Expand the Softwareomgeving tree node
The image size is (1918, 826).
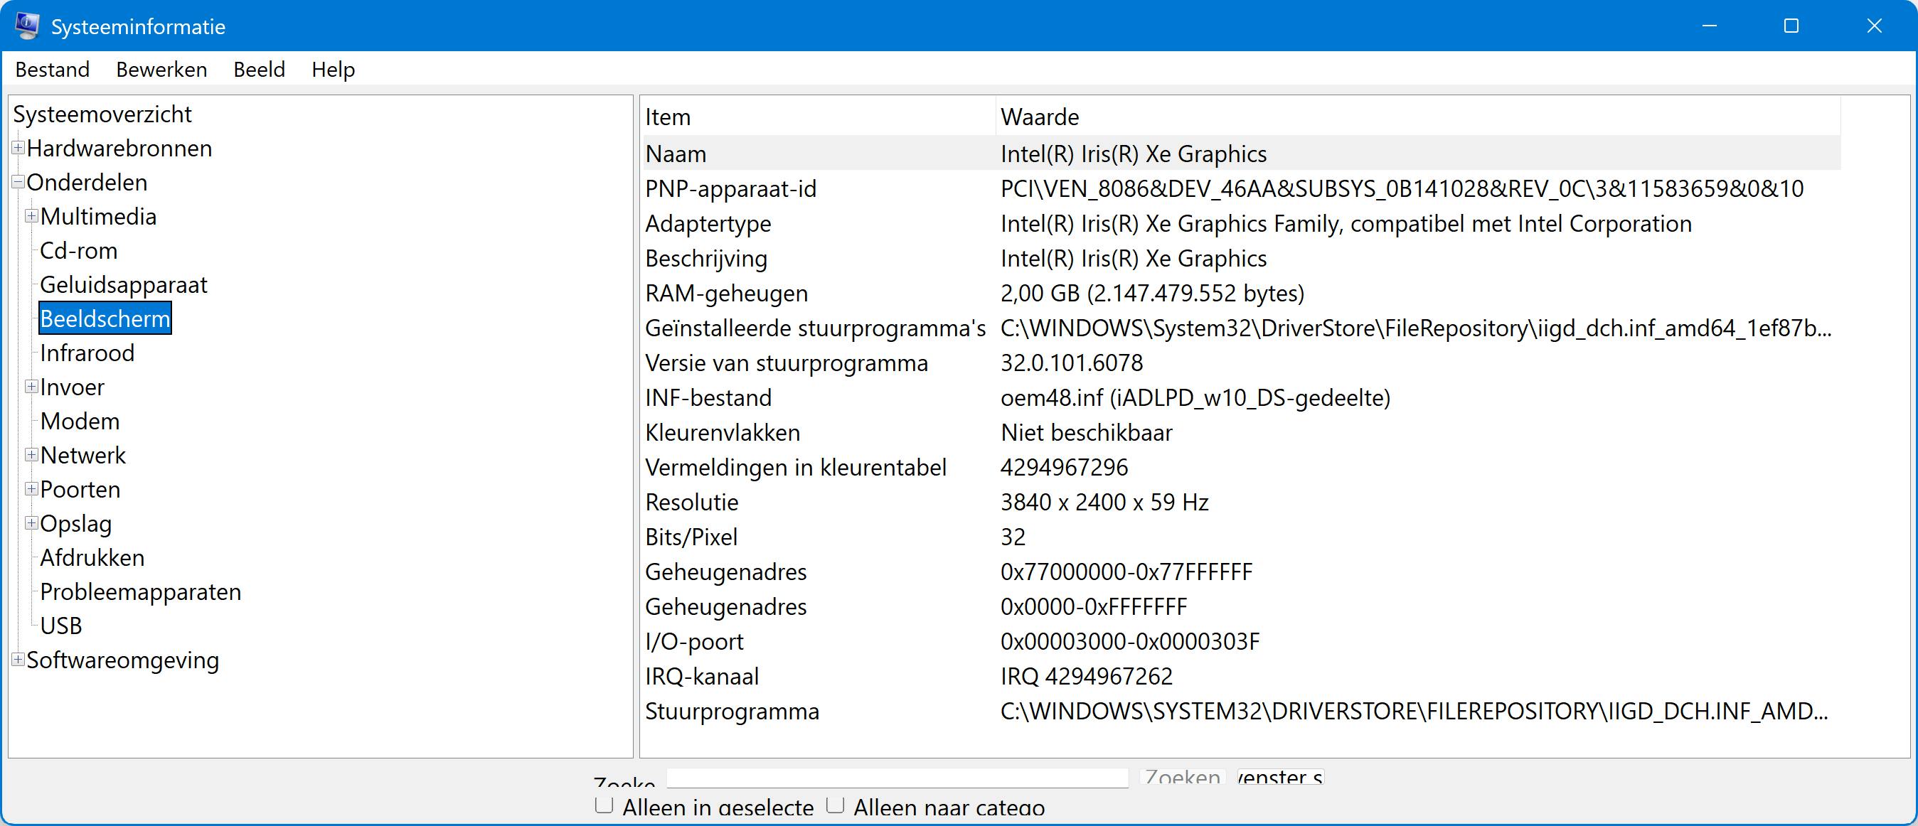tap(18, 660)
